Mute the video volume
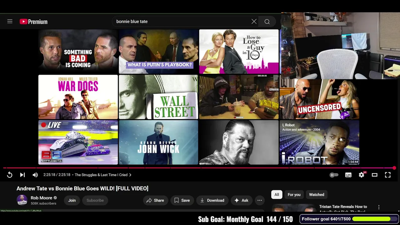The image size is (400, 225). coord(35,175)
